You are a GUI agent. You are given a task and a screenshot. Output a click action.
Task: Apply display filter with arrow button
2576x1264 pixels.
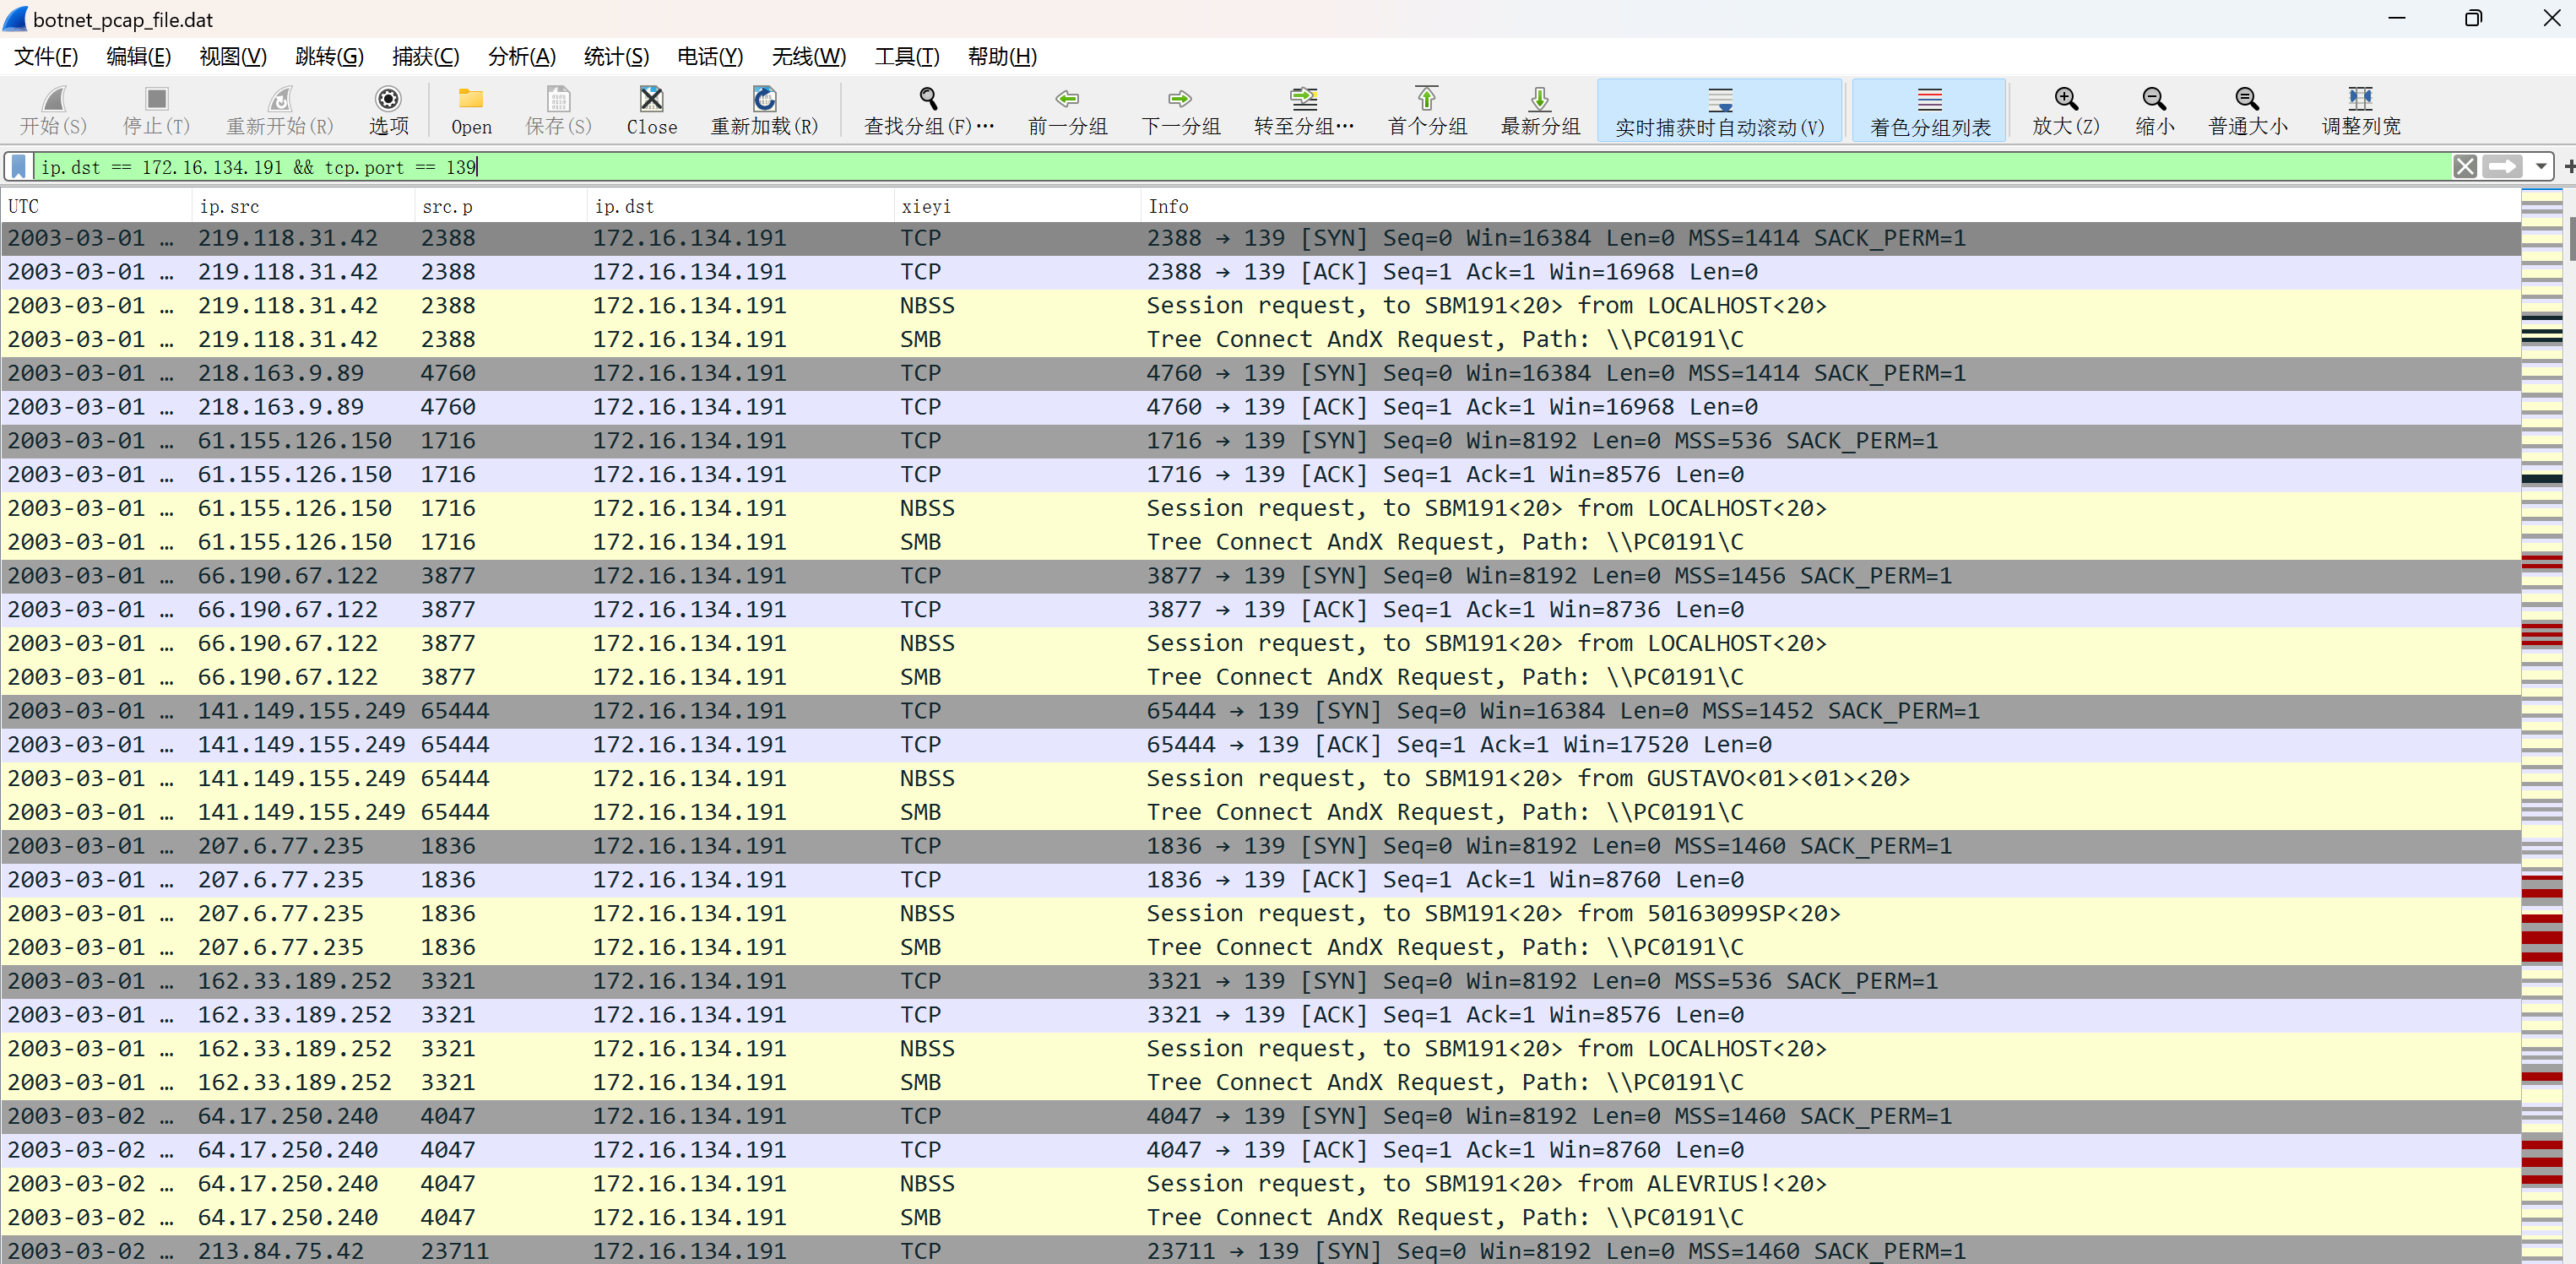click(2503, 166)
